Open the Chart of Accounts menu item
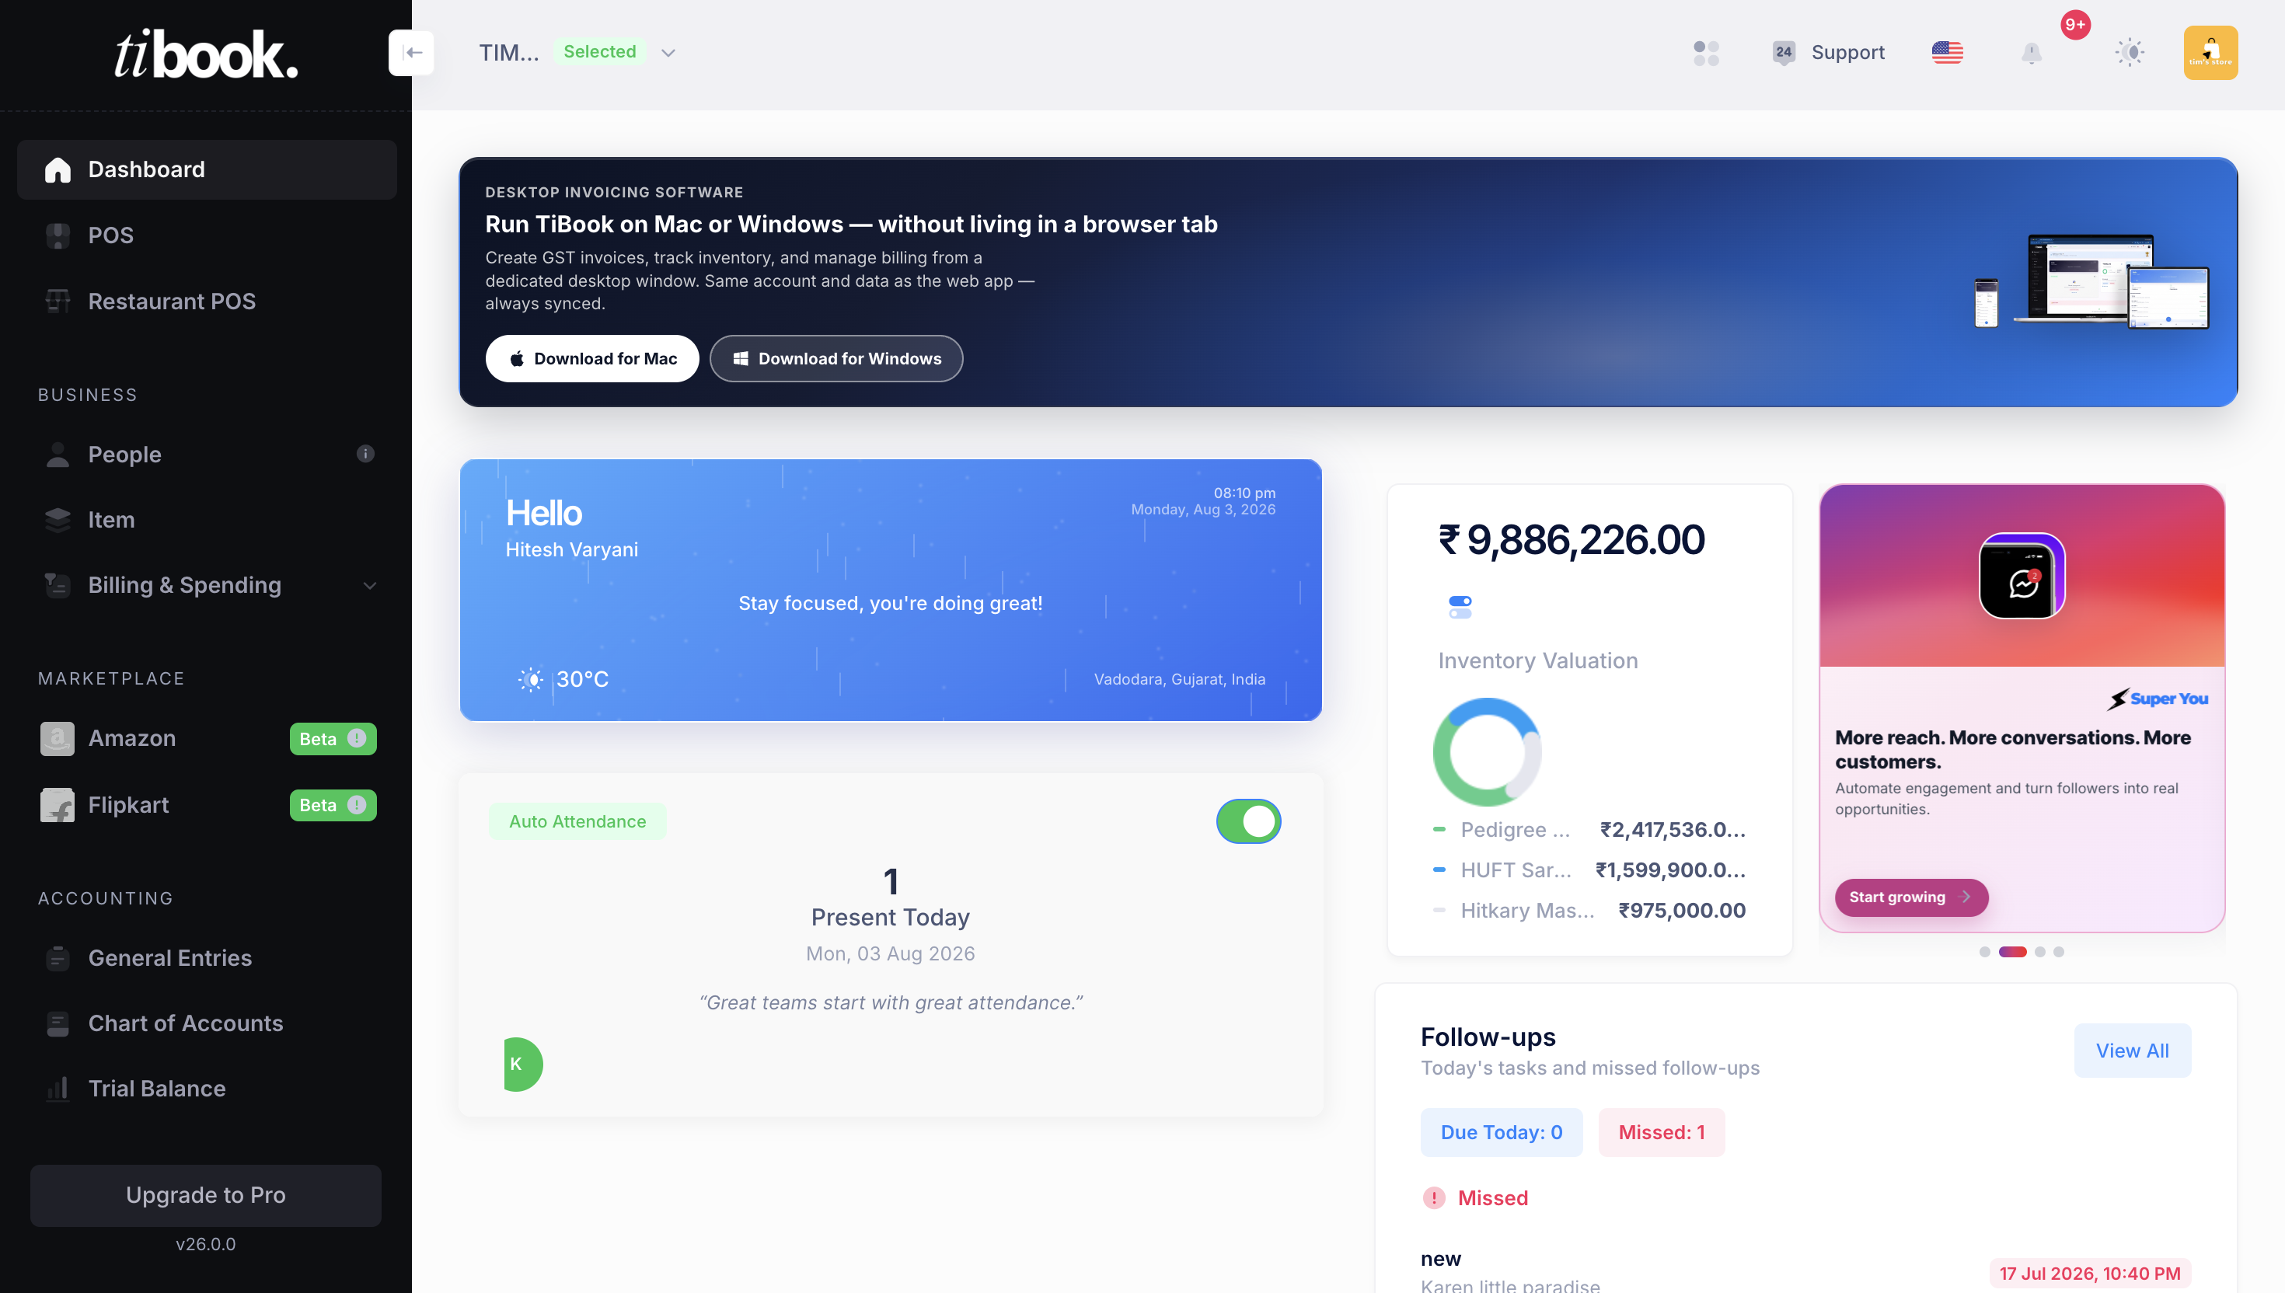This screenshot has width=2285, height=1293. click(x=206, y=1024)
